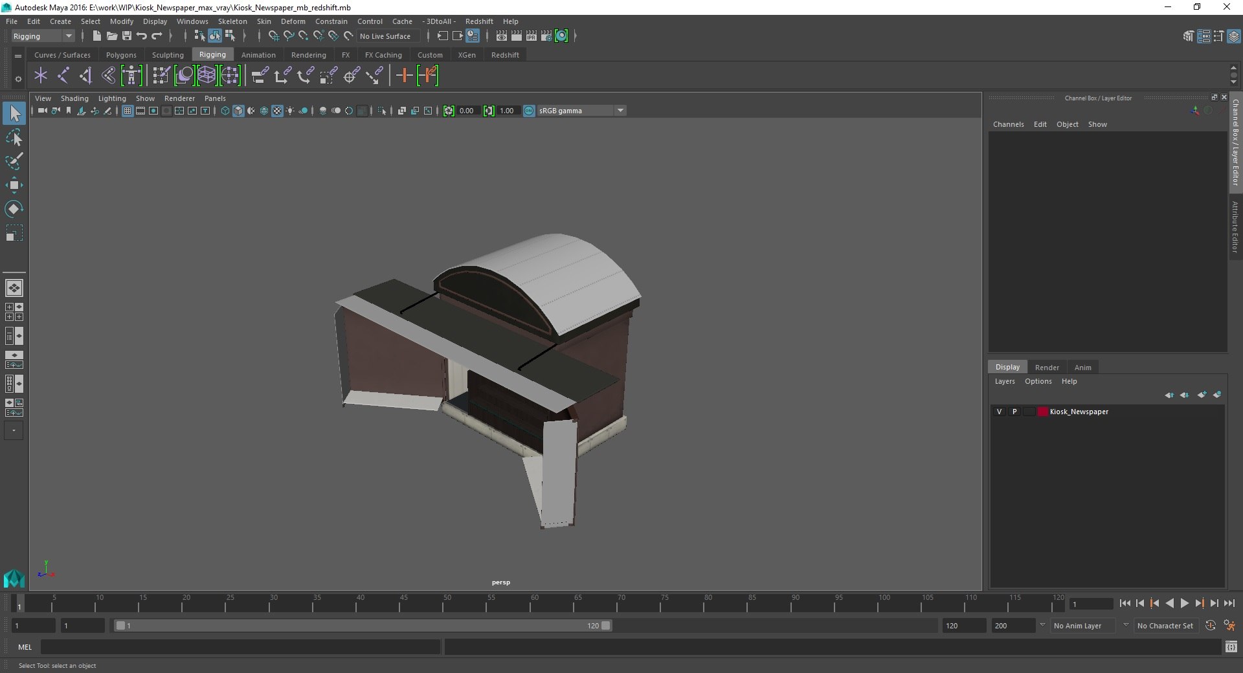This screenshot has width=1243, height=673.
Task: Click the Create Locator shelf icon
Action: [x=41, y=76]
